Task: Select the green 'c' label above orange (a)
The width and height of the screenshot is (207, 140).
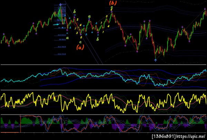Action: point(80,42)
